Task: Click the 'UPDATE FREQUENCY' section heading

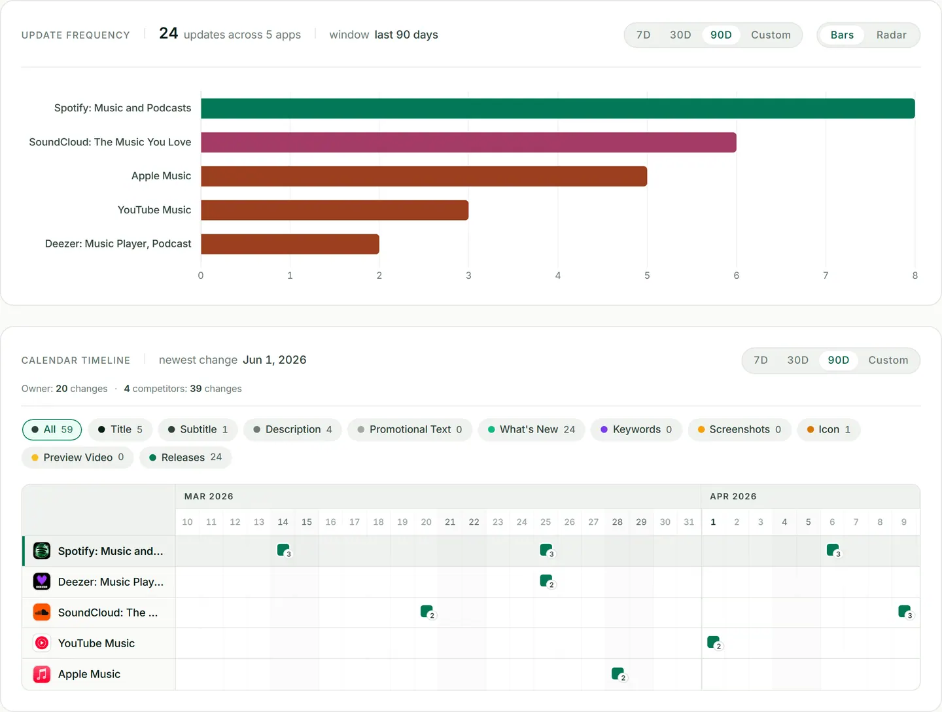Action: coord(76,35)
